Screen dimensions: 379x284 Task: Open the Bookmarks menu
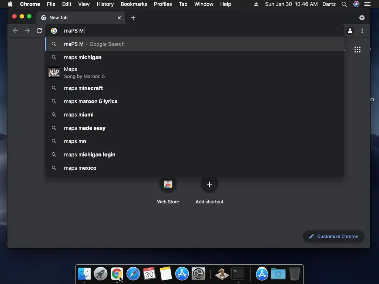pos(134,4)
